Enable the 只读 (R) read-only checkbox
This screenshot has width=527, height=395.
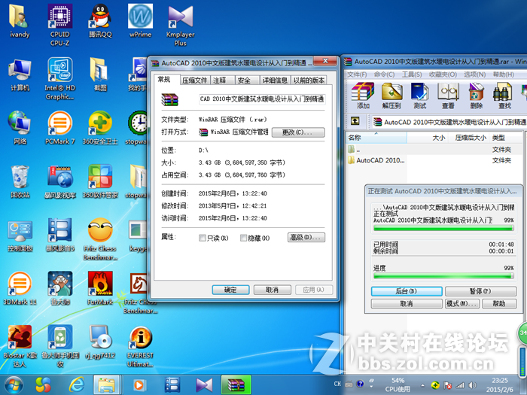(203, 238)
